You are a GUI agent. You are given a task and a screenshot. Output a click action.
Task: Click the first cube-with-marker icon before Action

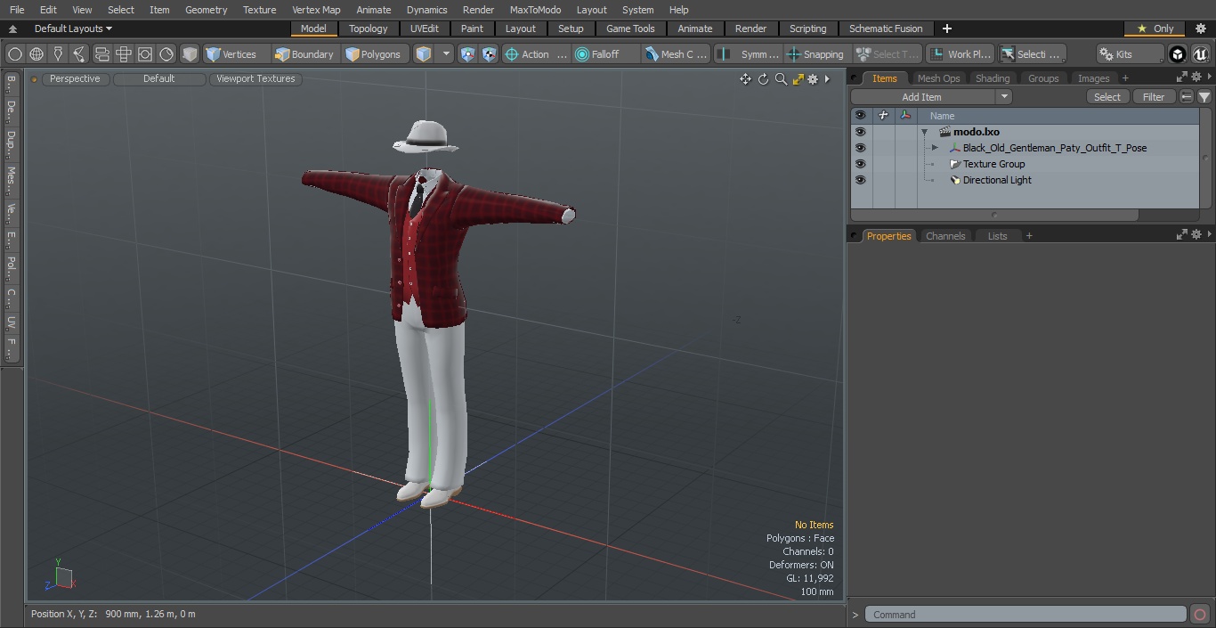tap(468, 54)
